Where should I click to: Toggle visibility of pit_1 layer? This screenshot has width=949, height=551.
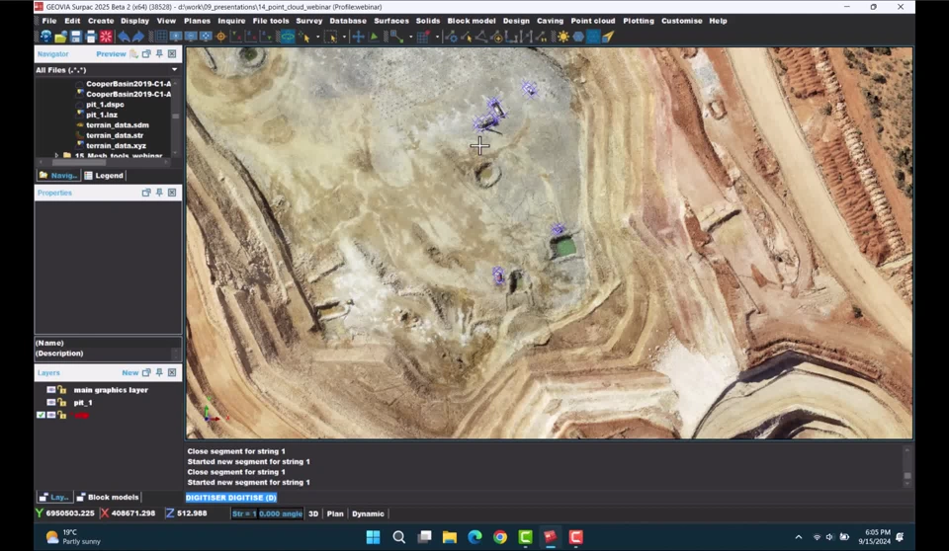click(51, 403)
